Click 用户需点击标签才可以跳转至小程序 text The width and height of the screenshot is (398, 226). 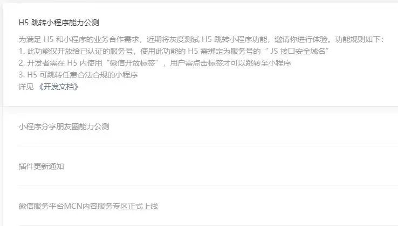pyautogui.click(x=230, y=63)
